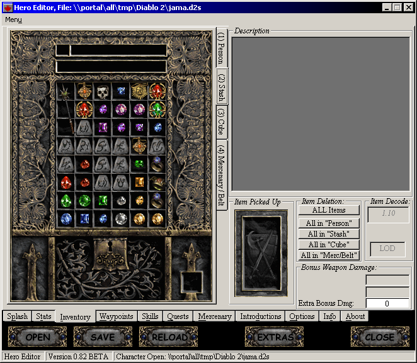Select the square blue sapphire gem
The width and height of the screenshot is (417, 363).
tap(84, 218)
